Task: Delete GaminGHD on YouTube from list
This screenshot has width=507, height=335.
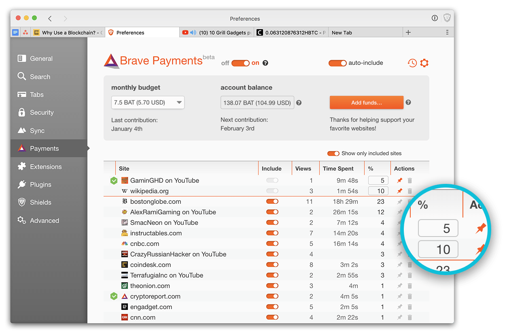Action: (x=409, y=180)
